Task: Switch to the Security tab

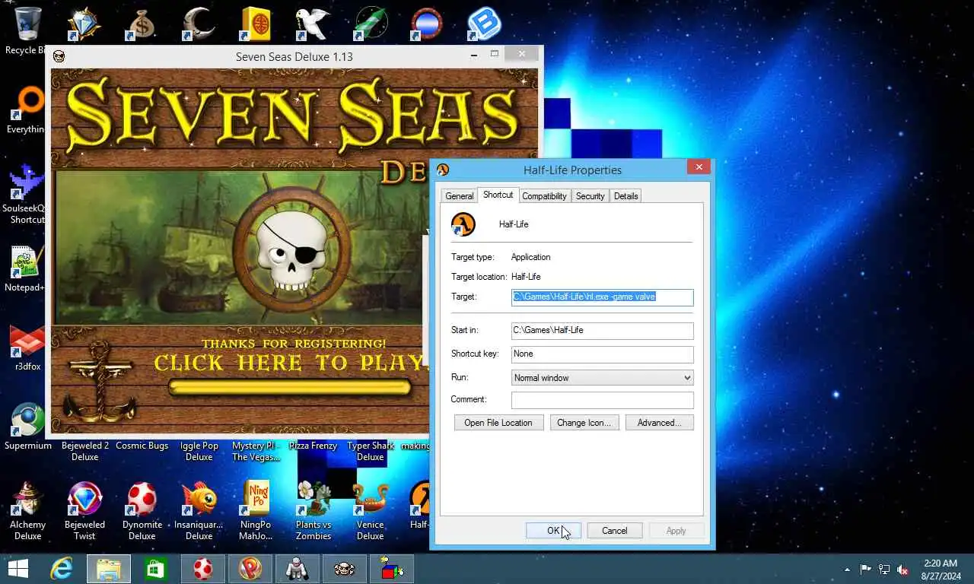Action: point(590,196)
